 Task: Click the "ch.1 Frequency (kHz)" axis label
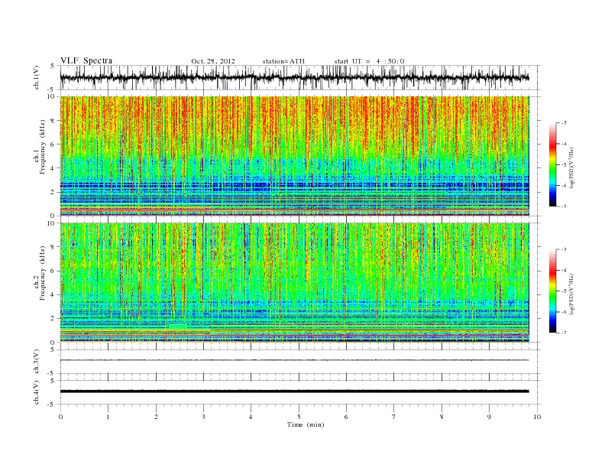click(x=39, y=147)
